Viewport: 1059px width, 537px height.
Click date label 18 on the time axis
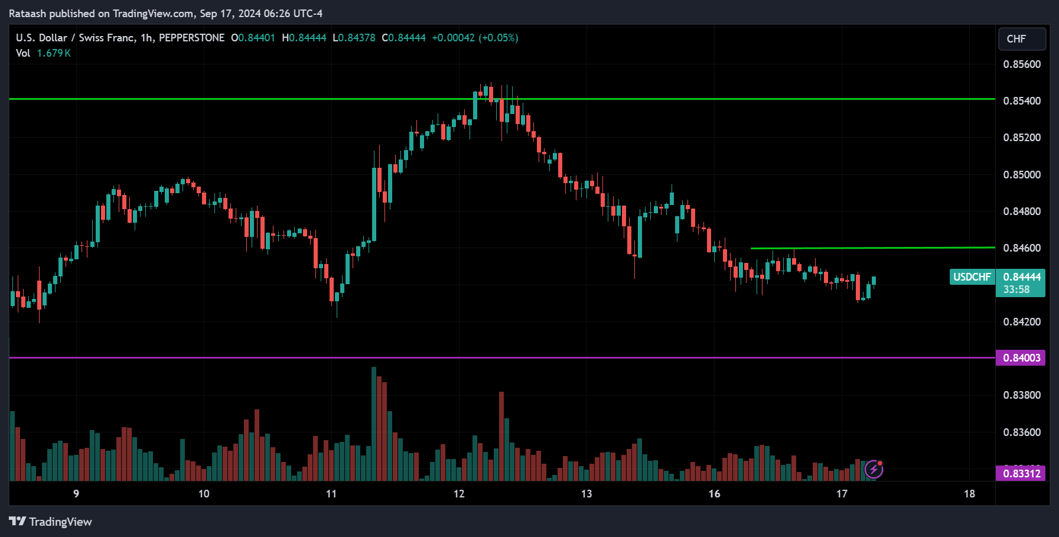click(x=969, y=494)
